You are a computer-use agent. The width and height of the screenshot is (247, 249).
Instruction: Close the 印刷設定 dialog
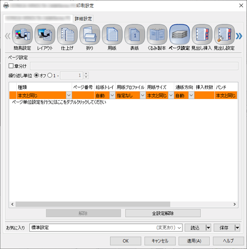(241, 6)
